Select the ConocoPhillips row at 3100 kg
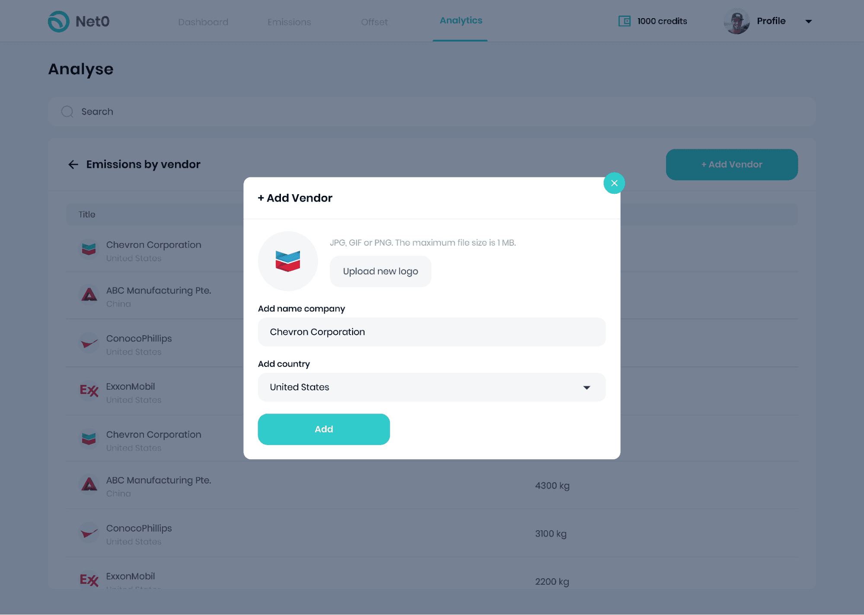Screen dimensions: 864x615 pyautogui.click(x=432, y=533)
